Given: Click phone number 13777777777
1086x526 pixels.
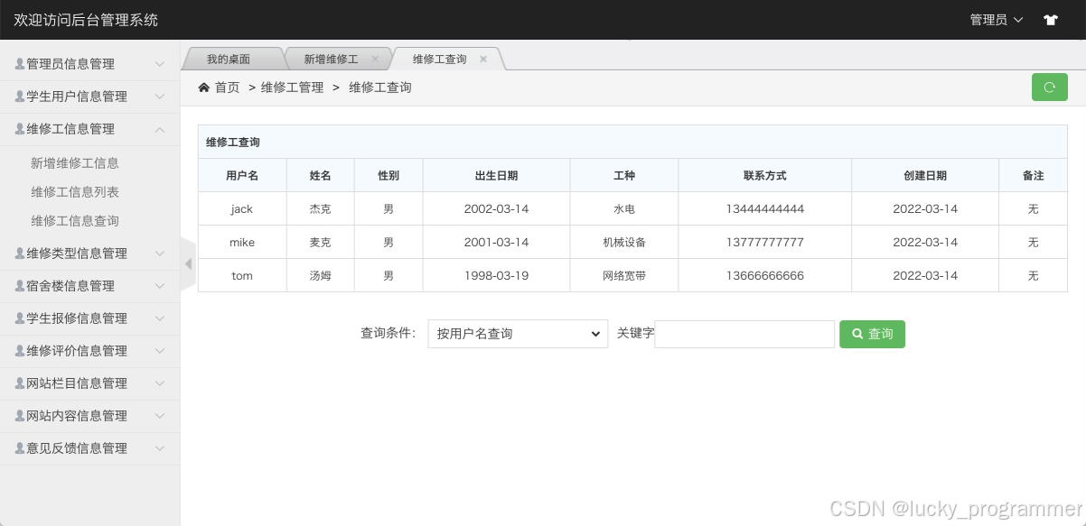Looking at the screenshot, I should (765, 243).
